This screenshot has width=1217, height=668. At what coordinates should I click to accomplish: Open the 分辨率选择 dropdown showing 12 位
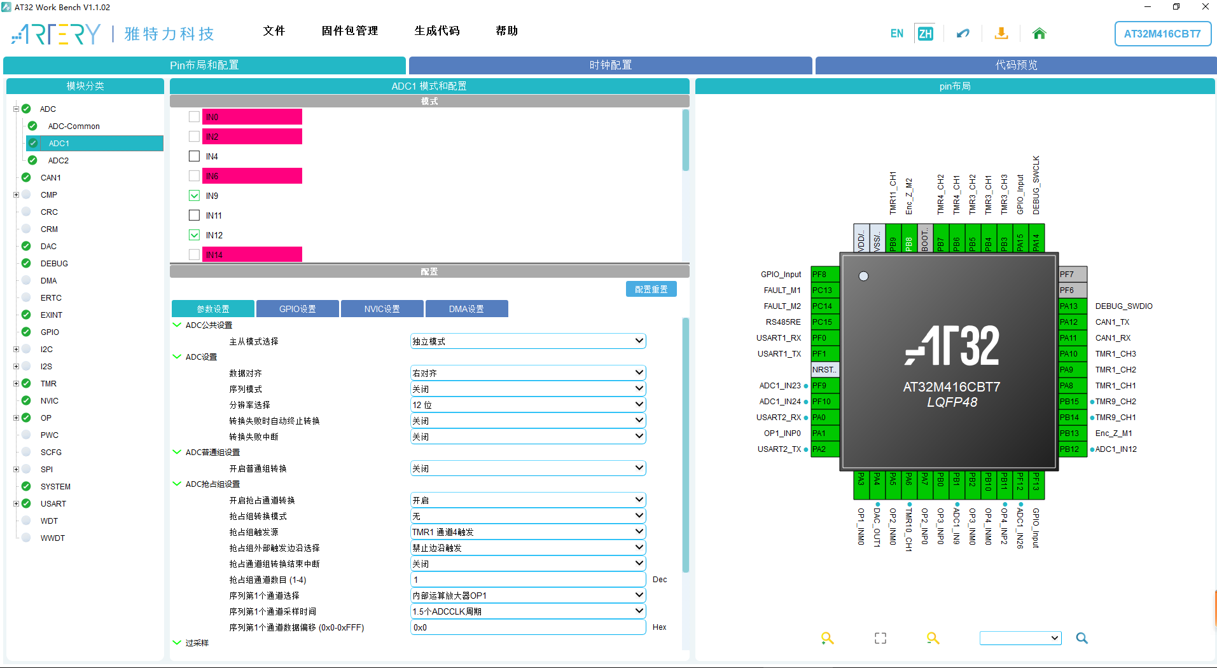pos(528,405)
